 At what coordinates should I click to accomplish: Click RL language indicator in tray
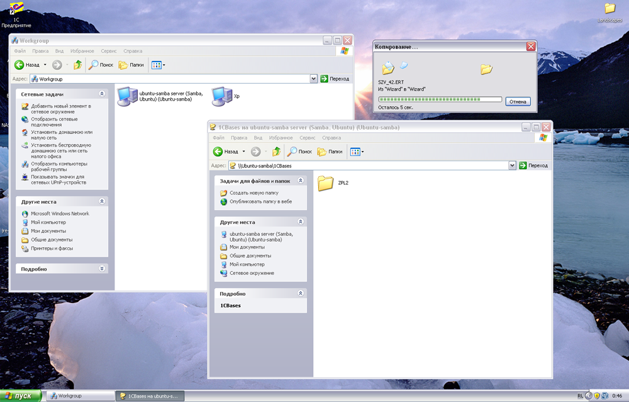click(x=580, y=396)
